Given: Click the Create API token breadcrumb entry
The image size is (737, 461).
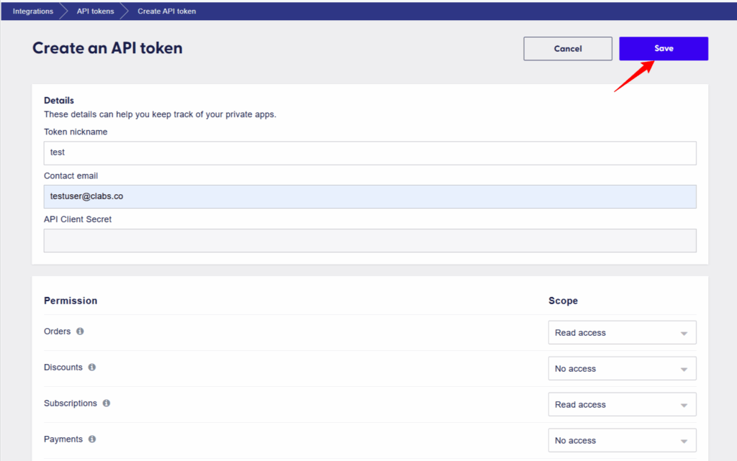Looking at the screenshot, I should pyautogui.click(x=166, y=11).
